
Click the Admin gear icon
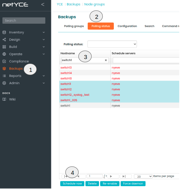coord(4,83)
